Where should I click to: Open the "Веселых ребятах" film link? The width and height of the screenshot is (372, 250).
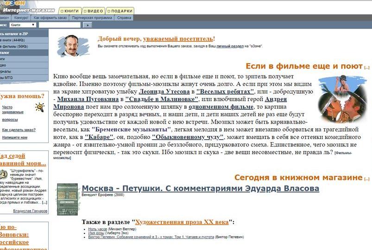point(225,92)
